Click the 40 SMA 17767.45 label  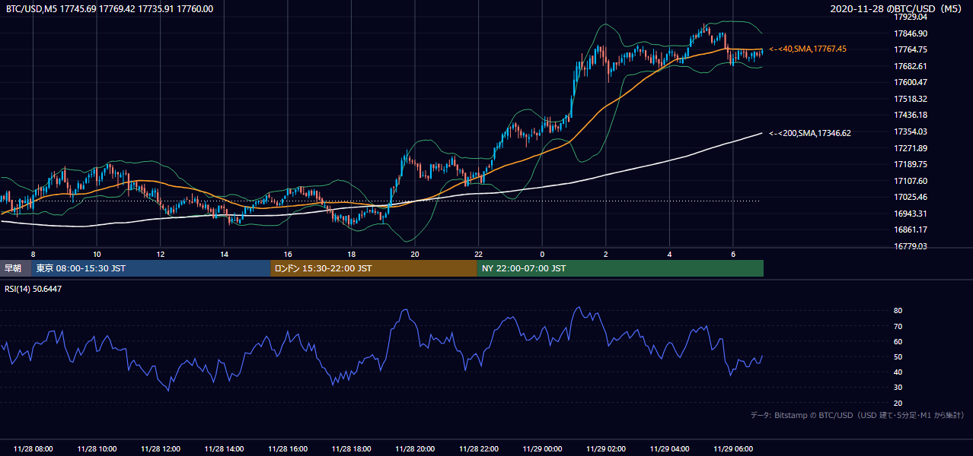(x=808, y=49)
